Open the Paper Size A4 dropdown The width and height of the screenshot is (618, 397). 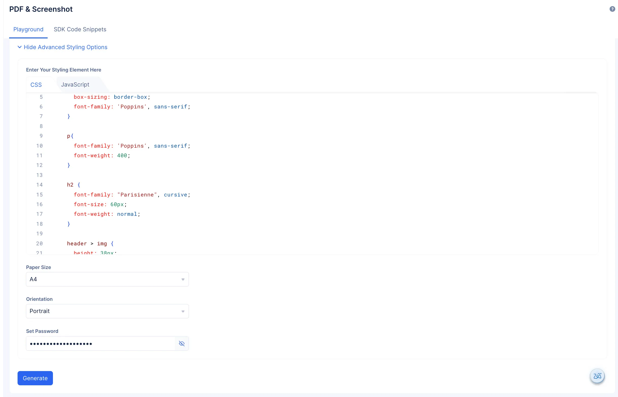107,279
